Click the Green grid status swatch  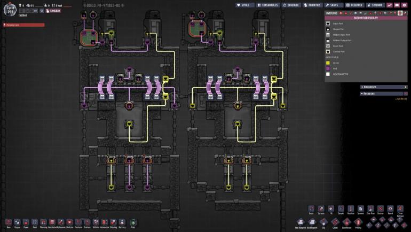click(328, 63)
